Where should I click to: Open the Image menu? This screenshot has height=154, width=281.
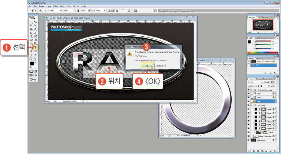click(42, 6)
